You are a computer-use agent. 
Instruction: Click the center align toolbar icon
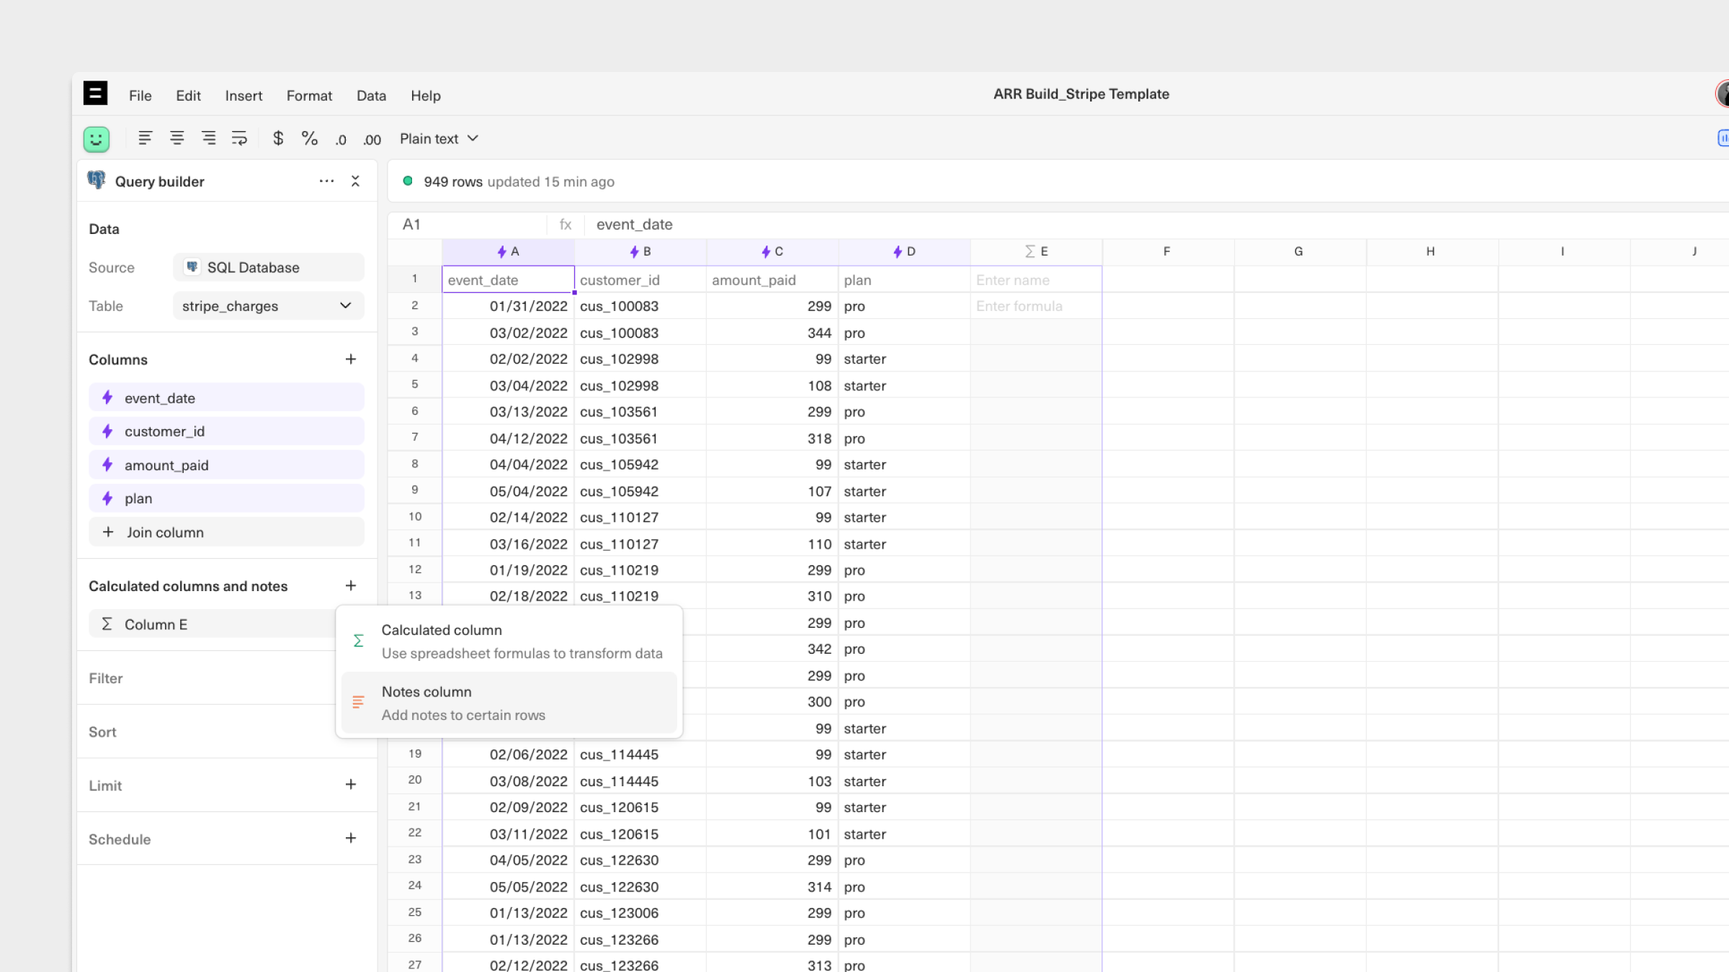(177, 138)
